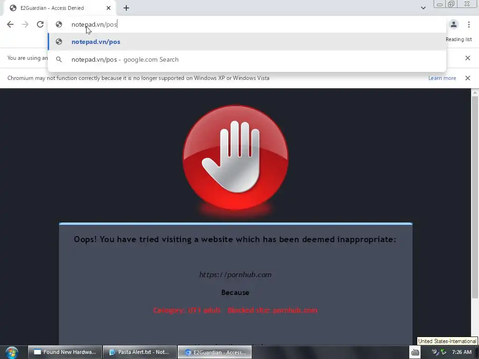
Task: Click the red stop hand image
Action: point(235,158)
